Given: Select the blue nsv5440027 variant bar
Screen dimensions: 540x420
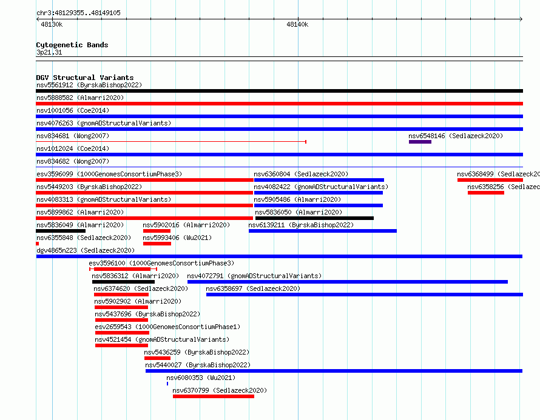Looking at the screenshot, I should click(x=334, y=371).
